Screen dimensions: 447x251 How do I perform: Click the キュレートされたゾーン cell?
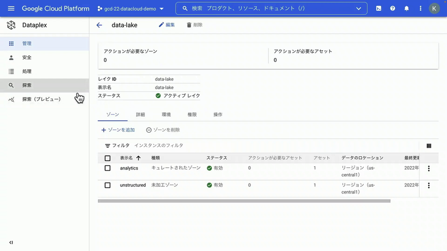click(x=176, y=168)
